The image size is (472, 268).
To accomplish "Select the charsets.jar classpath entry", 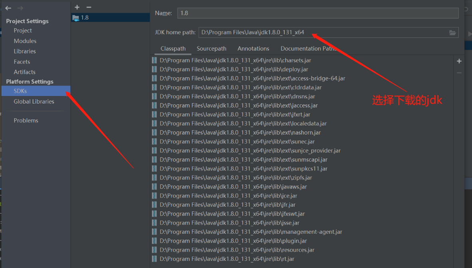I will 235,60.
